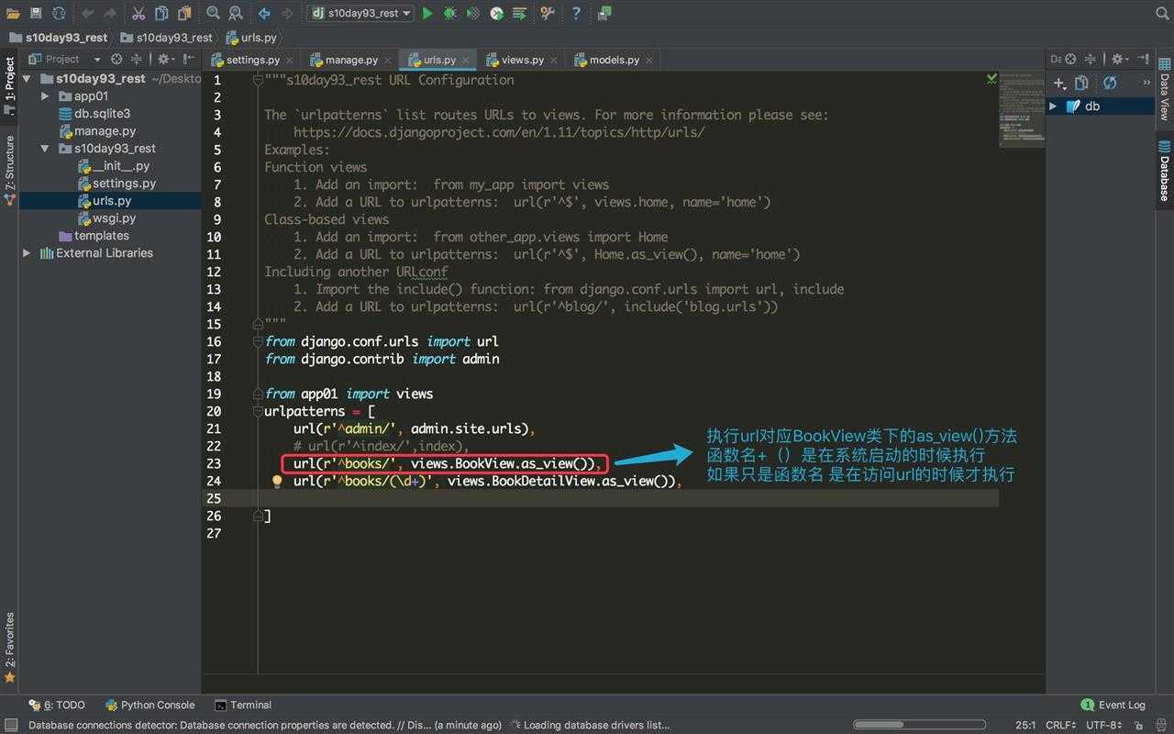
Task: Toggle the Database side tool window
Action: pyautogui.click(x=1165, y=171)
